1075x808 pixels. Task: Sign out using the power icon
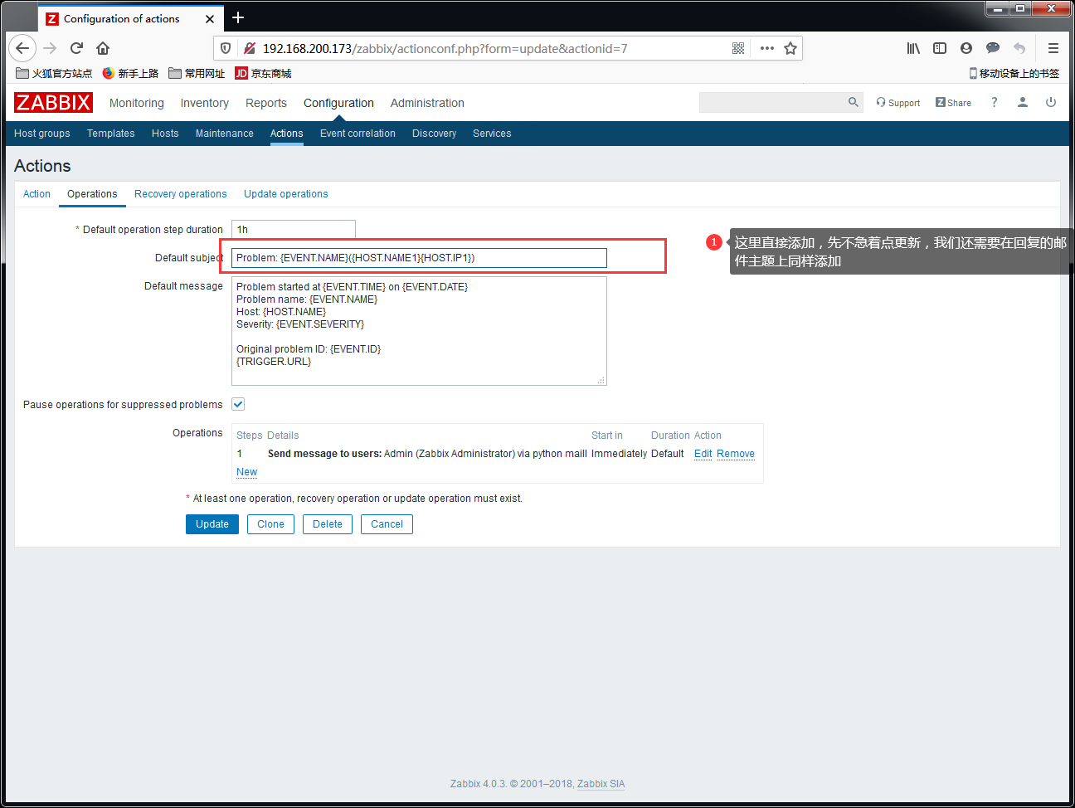coord(1051,102)
